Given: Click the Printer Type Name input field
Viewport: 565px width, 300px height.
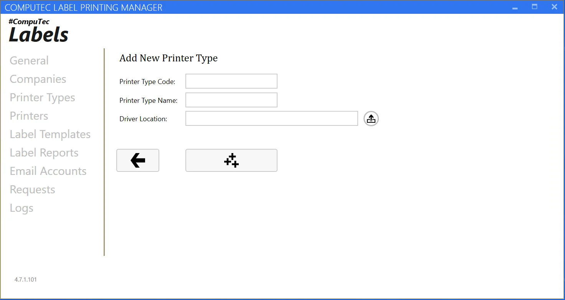Looking at the screenshot, I should tap(231, 100).
